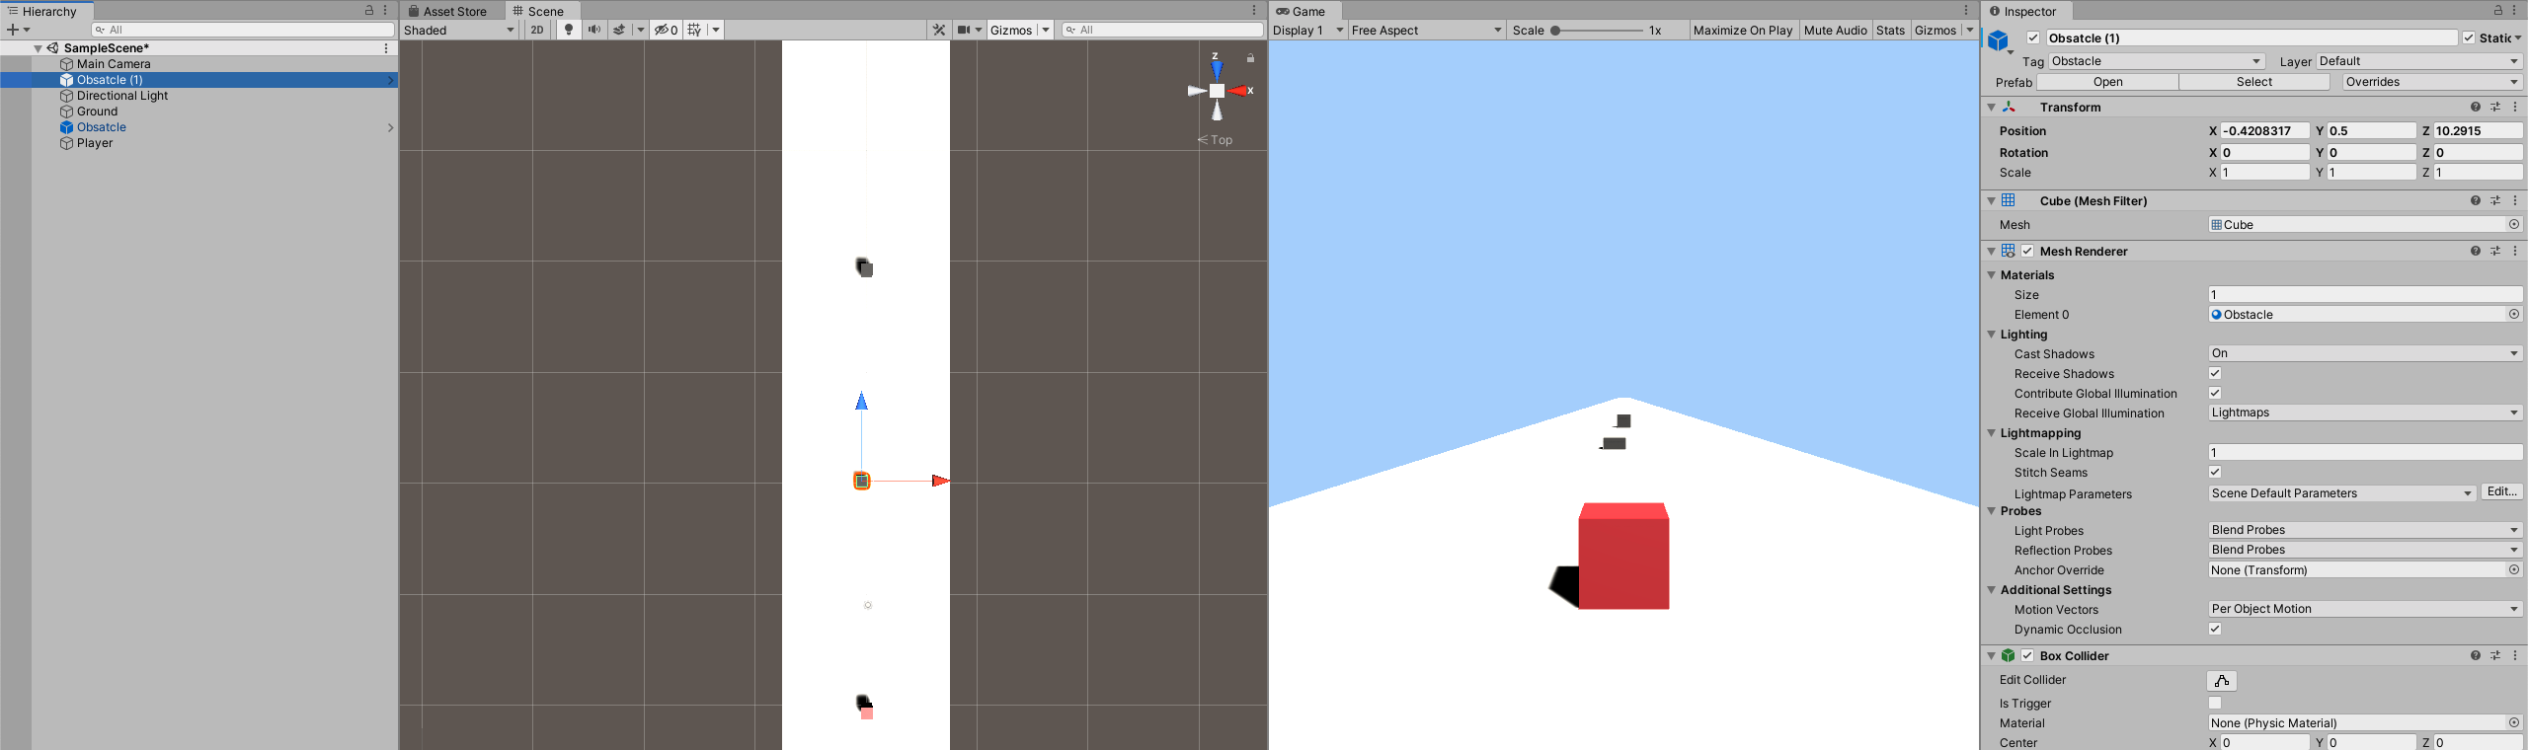Click Edit... for Lightmap Parameters
This screenshot has height=750, width=2528.
point(2501,491)
